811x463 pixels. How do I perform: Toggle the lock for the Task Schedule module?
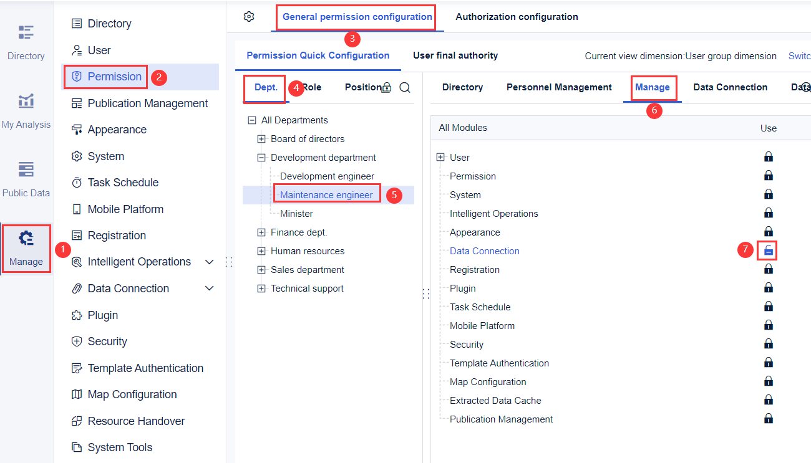[x=769, y=307]
